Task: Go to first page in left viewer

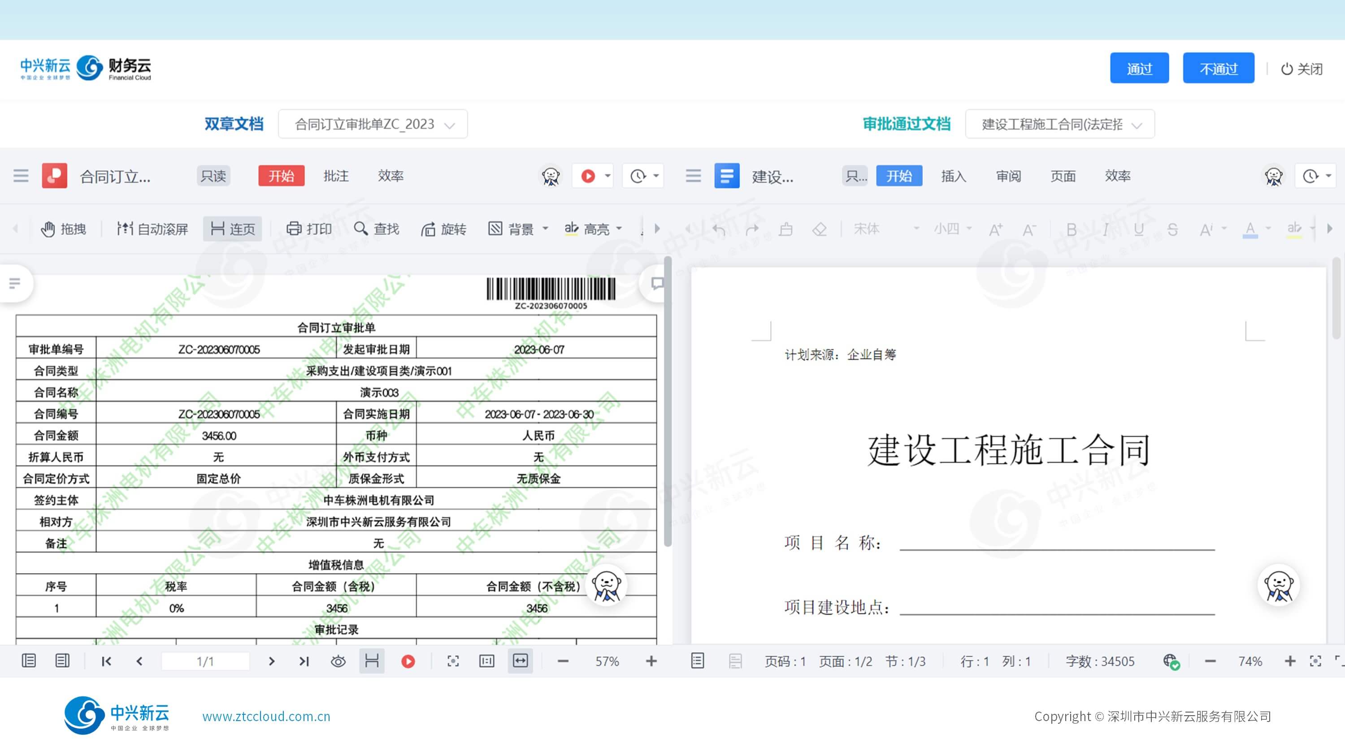Action: pyautogui.click(x=106, y=661)
